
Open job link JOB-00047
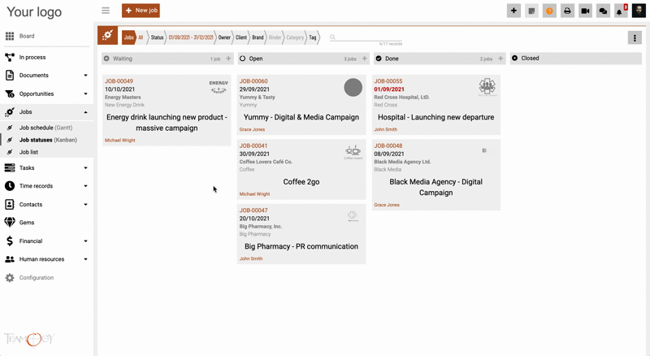coord(253,211)
